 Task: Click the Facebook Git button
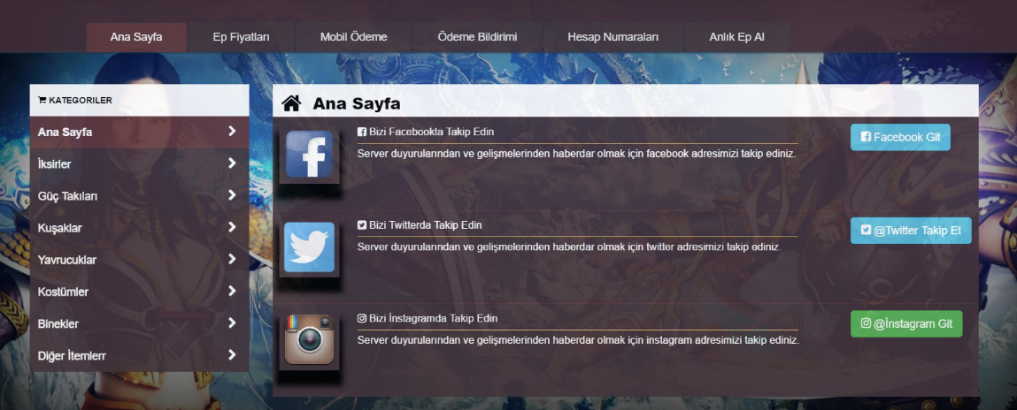[900, 137]
